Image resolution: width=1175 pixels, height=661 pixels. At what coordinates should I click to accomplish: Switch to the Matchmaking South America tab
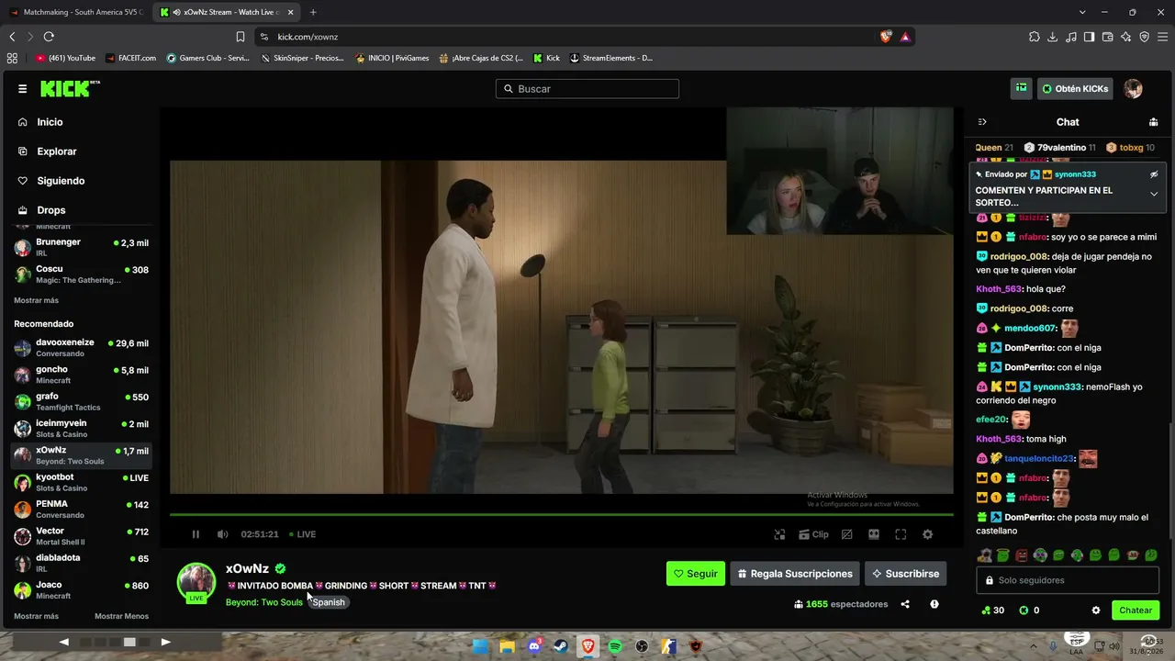[x=76, y=12]
